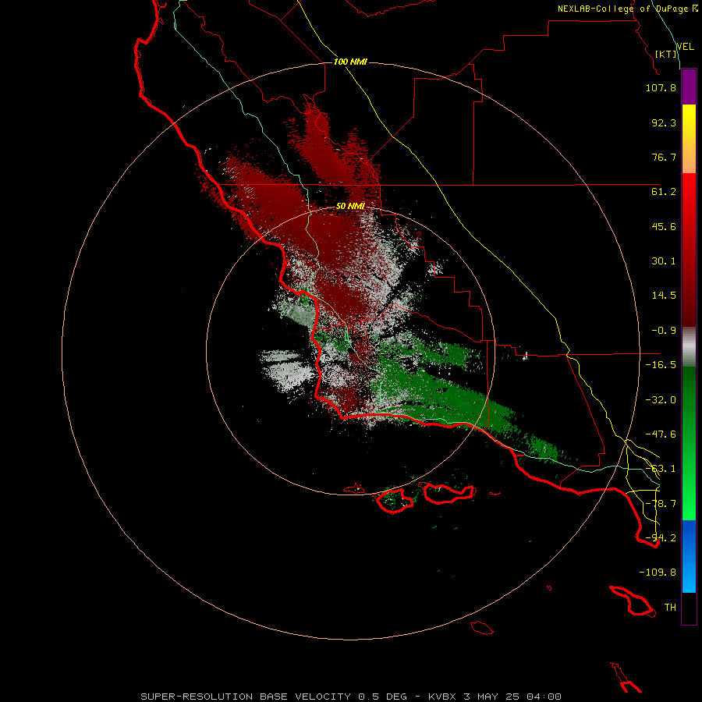Select the -63.1 scale value
The height and width of the screenshot is (702, 702).
661,469
